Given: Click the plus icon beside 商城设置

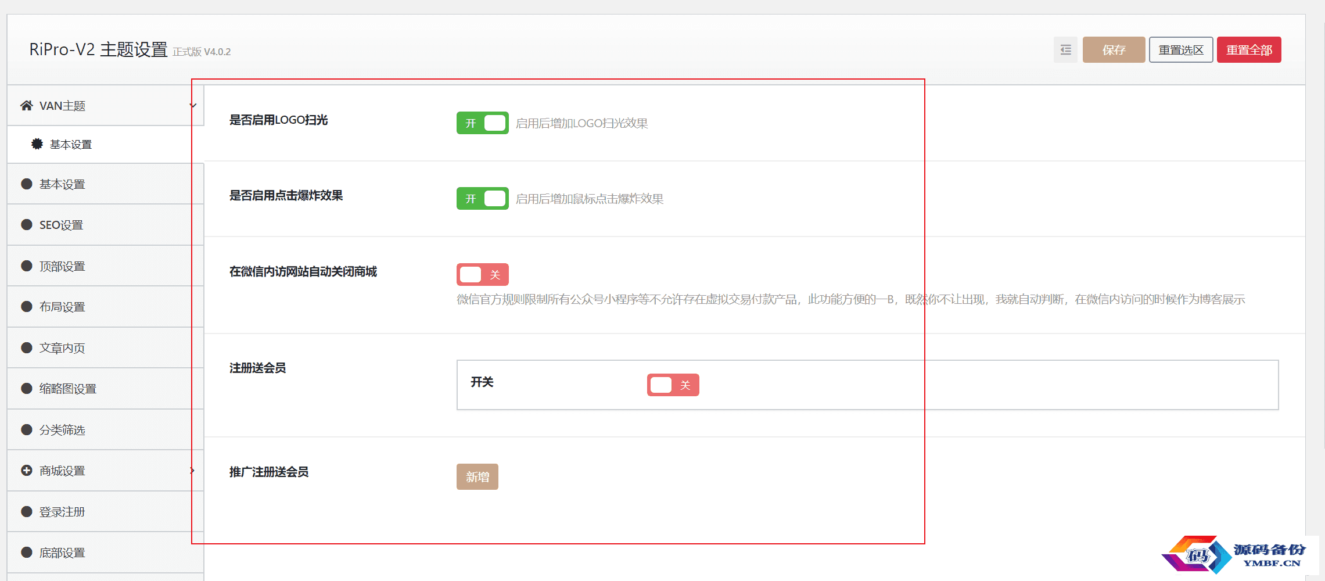Looking at the screenshot, I should (x=27, y=471).
